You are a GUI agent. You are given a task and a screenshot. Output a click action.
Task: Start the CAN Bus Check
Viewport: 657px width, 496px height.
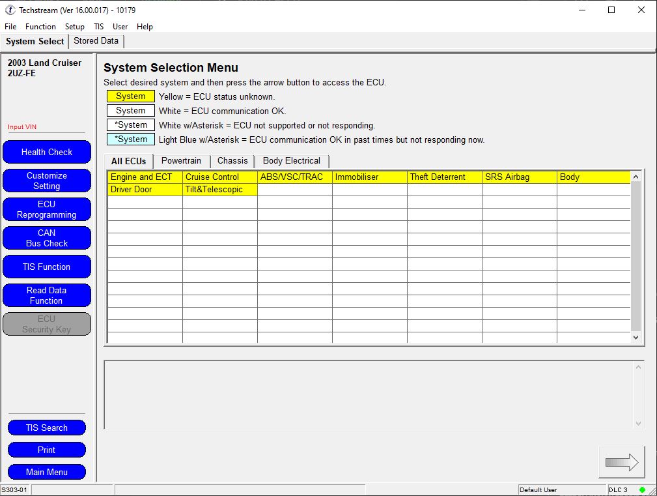tap(47, 238)
